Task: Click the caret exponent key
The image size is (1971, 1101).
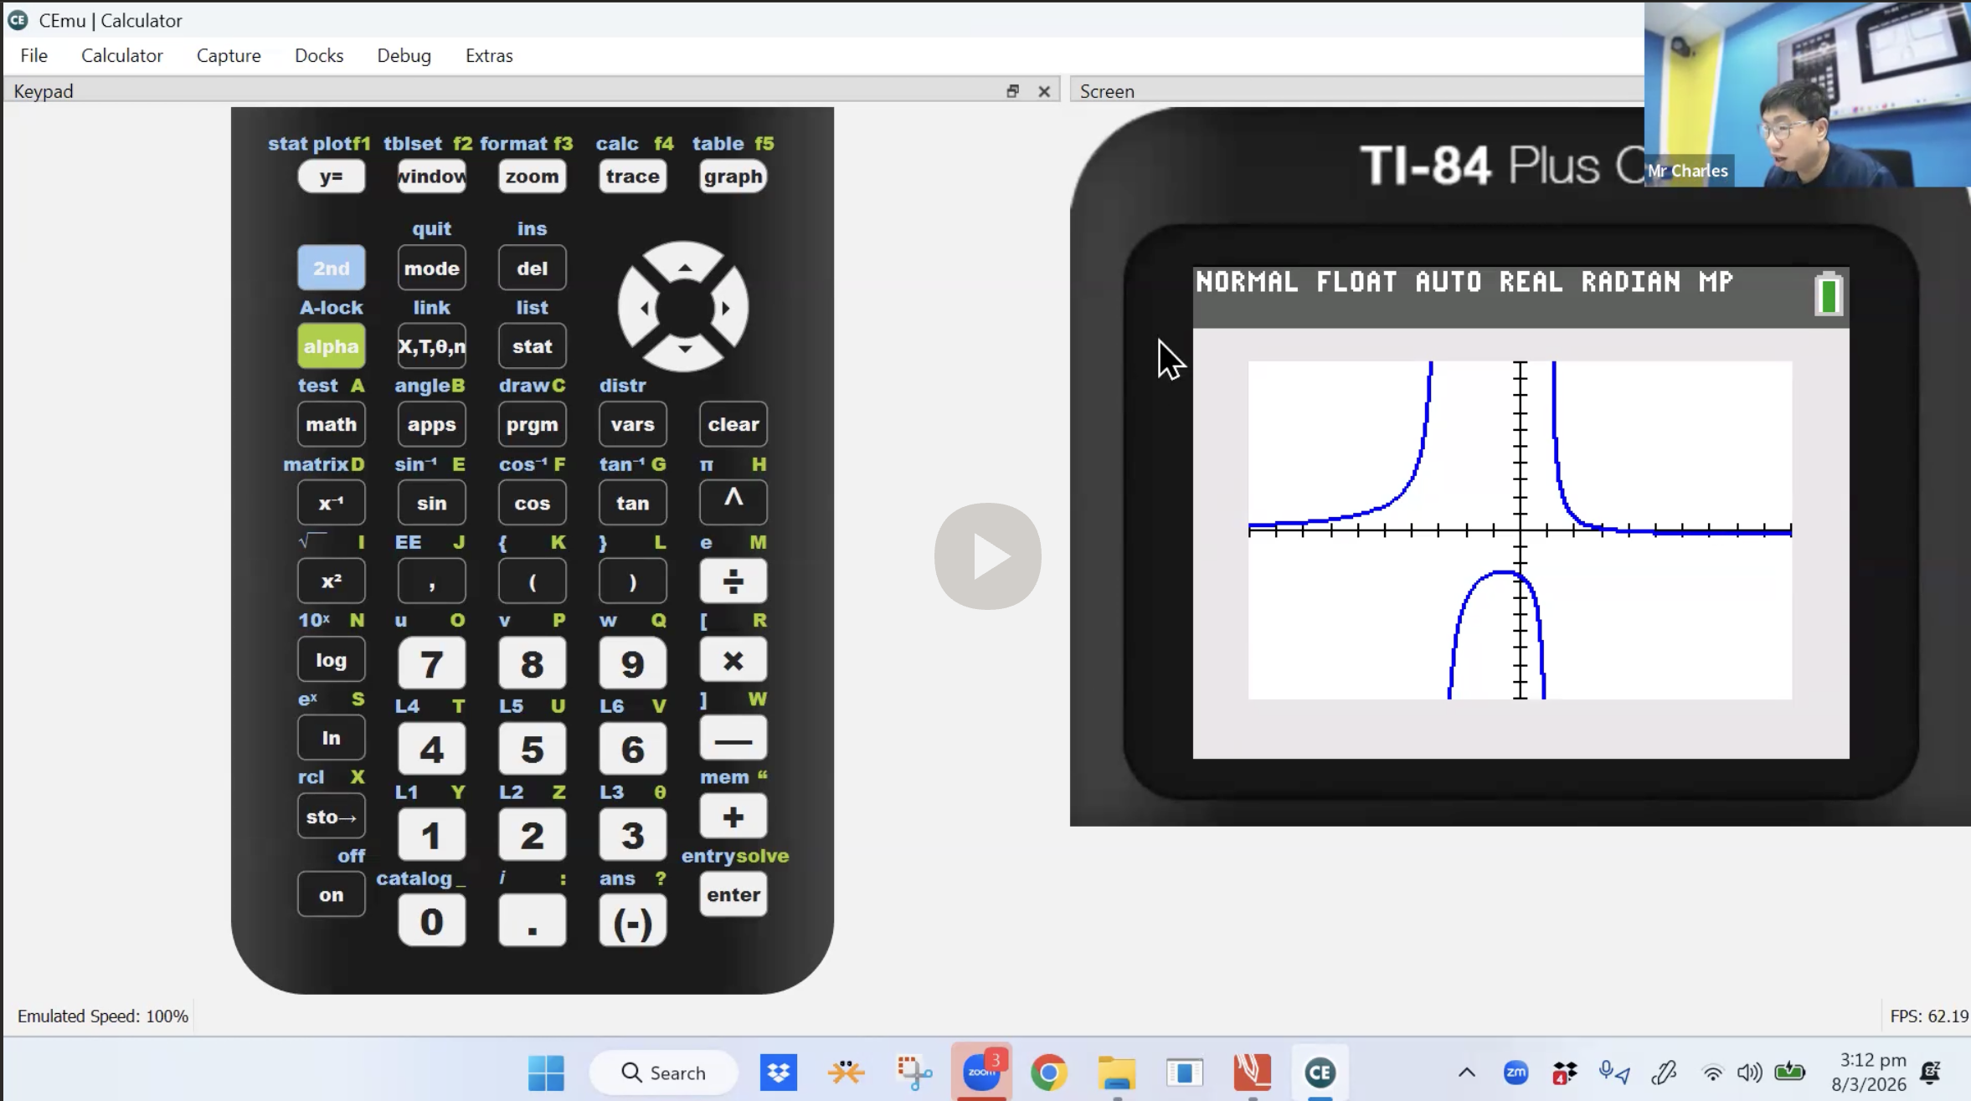Action: 733,501
